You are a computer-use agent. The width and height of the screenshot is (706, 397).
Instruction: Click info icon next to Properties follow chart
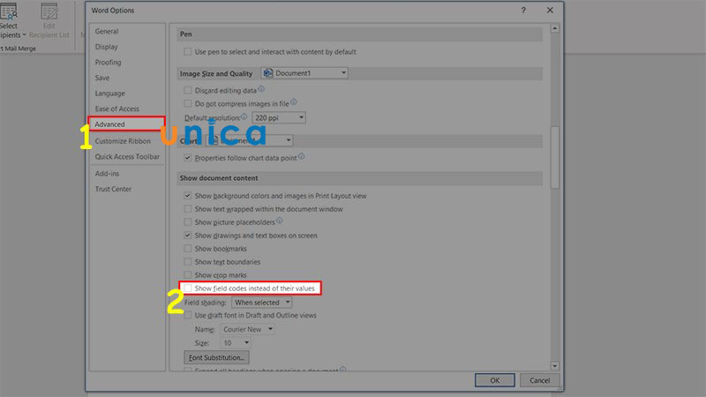(x=301, y=157)
